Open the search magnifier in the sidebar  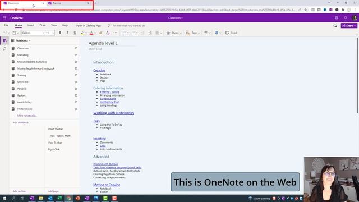4,49
